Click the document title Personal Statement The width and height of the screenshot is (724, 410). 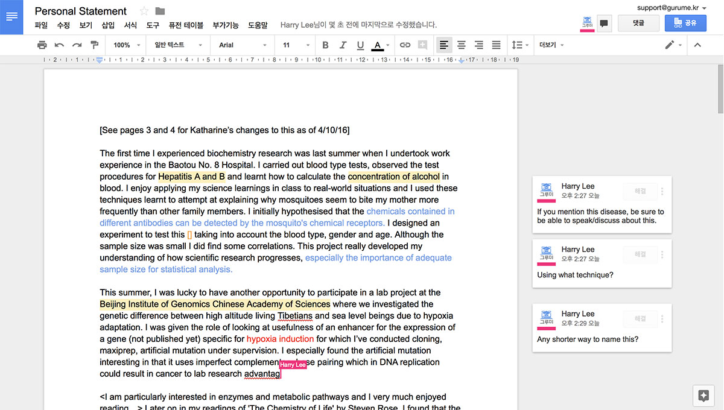click(x=81, y=11)
